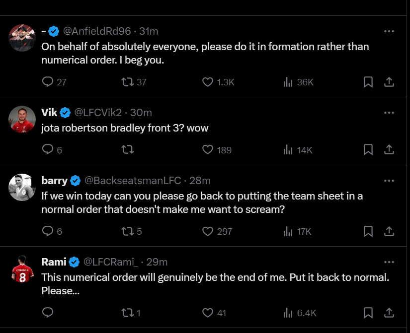Repost Vik's jota robertson bradley tweet
410x333 pixels.
[128, 149]
